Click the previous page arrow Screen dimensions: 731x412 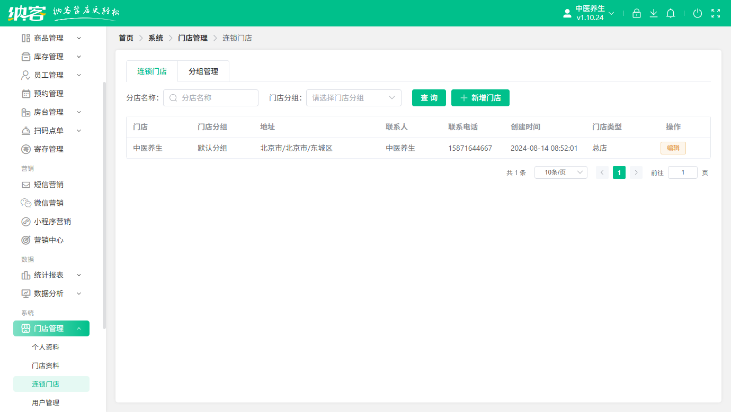602,172
